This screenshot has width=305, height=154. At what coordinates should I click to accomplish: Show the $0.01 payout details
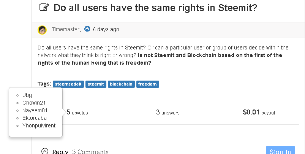pyautogui.click(x=259, y=113)
